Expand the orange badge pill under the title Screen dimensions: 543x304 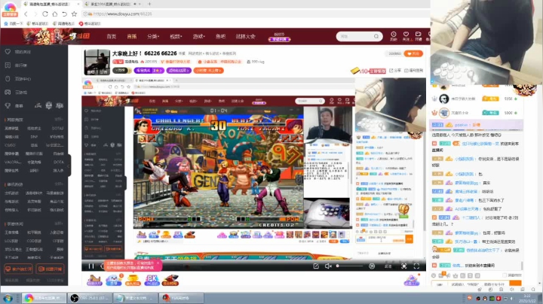point(208,71)
